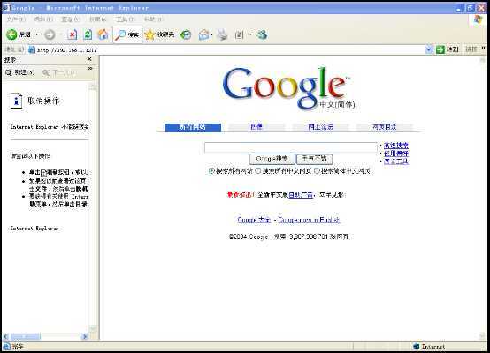
Task: Open the Back button history dropdown arrow
Action: [36, 34]
